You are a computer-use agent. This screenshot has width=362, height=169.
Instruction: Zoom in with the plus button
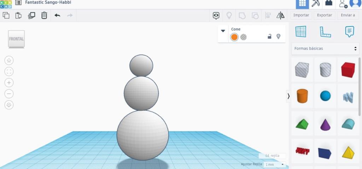point(9,83)
